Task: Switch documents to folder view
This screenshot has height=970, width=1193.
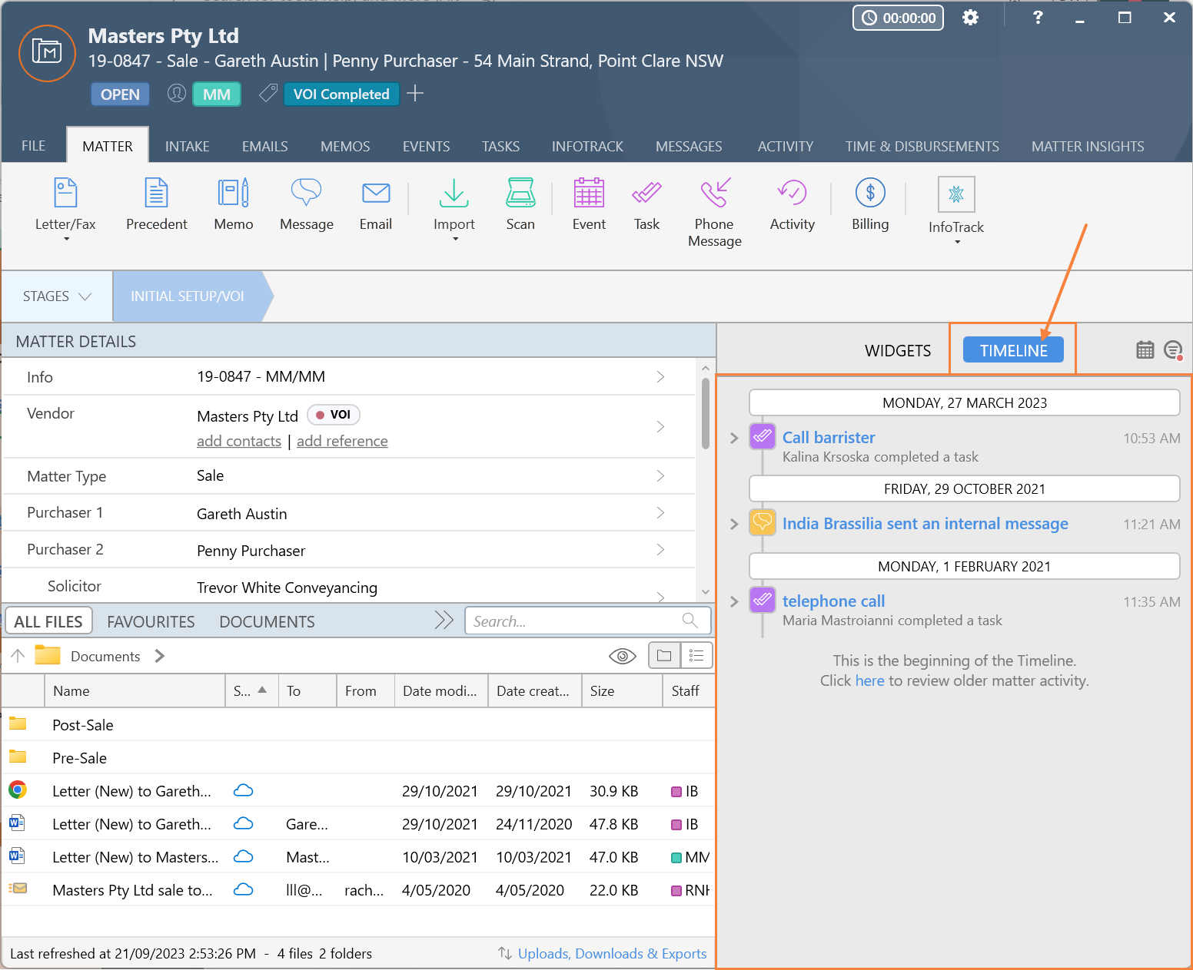Action: pyautogui.click(x=664, y=656)
